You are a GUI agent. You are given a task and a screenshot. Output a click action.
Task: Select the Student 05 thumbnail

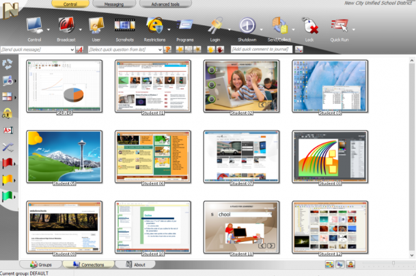(x=64, y=157)
